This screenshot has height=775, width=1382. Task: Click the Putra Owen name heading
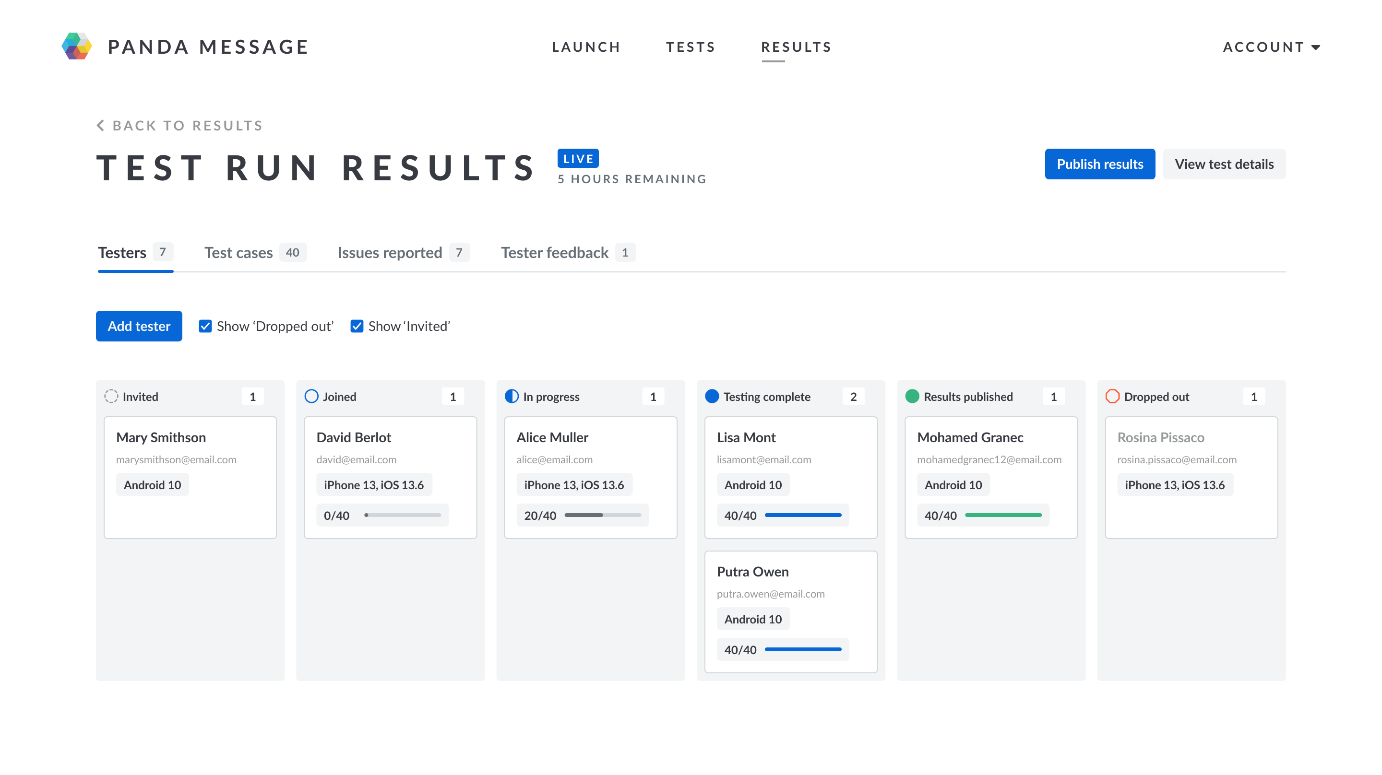pos(752,572)
